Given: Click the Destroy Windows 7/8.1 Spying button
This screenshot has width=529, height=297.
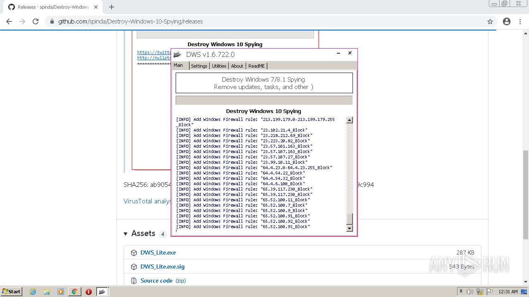Looking at the screenshot, I should (264, 83).
